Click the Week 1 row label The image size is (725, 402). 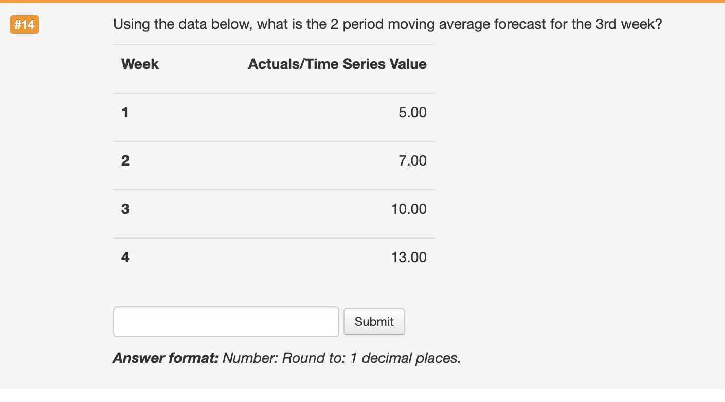click(x=124, y=112)
